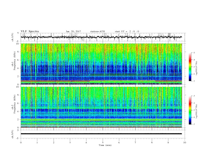
Task: Click inside the ch.1 spectrogram panel
Action: [x=101, y=64]
